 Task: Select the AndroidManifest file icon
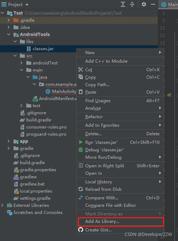pyautogui.click(x=35, y=99)
